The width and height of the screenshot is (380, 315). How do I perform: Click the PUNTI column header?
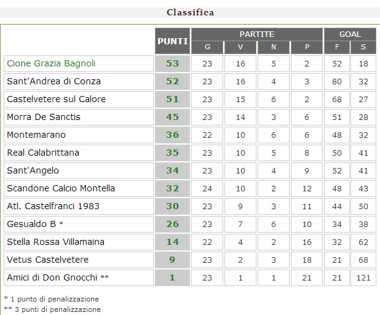click(x=173, y=41)
